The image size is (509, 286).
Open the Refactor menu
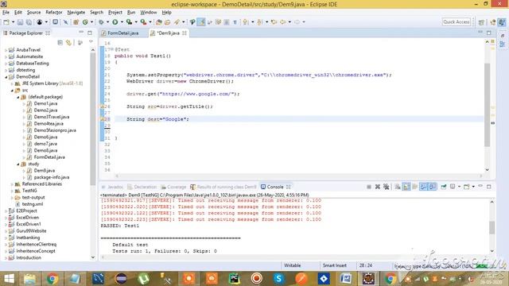tap(54, 13)
